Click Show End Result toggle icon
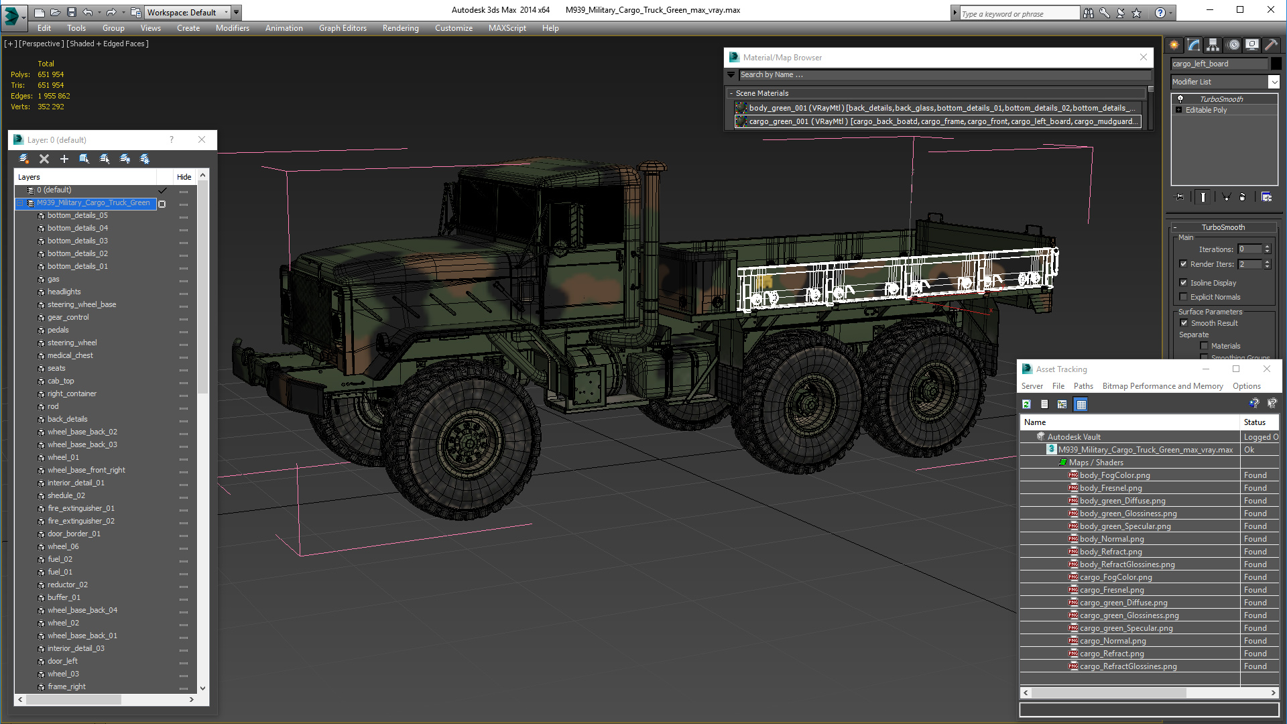This screenshot has height=724, width=1287. click(x=1203, y=197)
